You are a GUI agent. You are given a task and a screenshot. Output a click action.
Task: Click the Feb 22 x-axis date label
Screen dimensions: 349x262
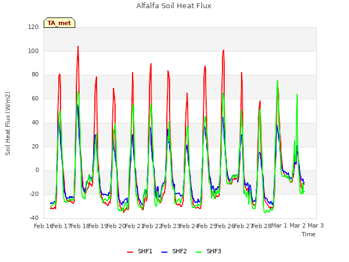click(x=152, y=226)
